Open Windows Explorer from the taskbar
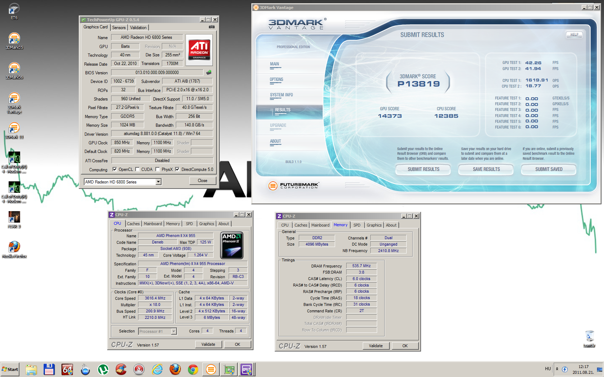Viewport: 604px width, 377px height. (31, 369)
